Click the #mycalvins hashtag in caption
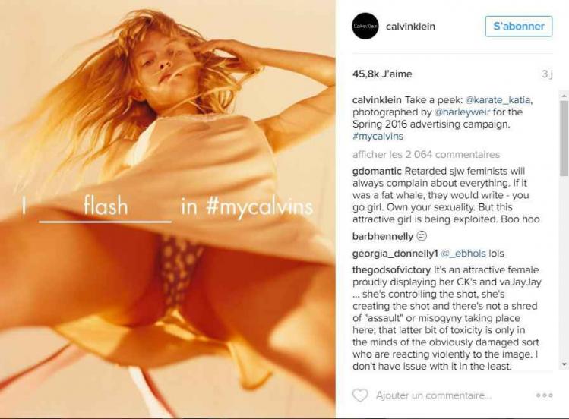 pyautogui.click(x=378, y=137)
